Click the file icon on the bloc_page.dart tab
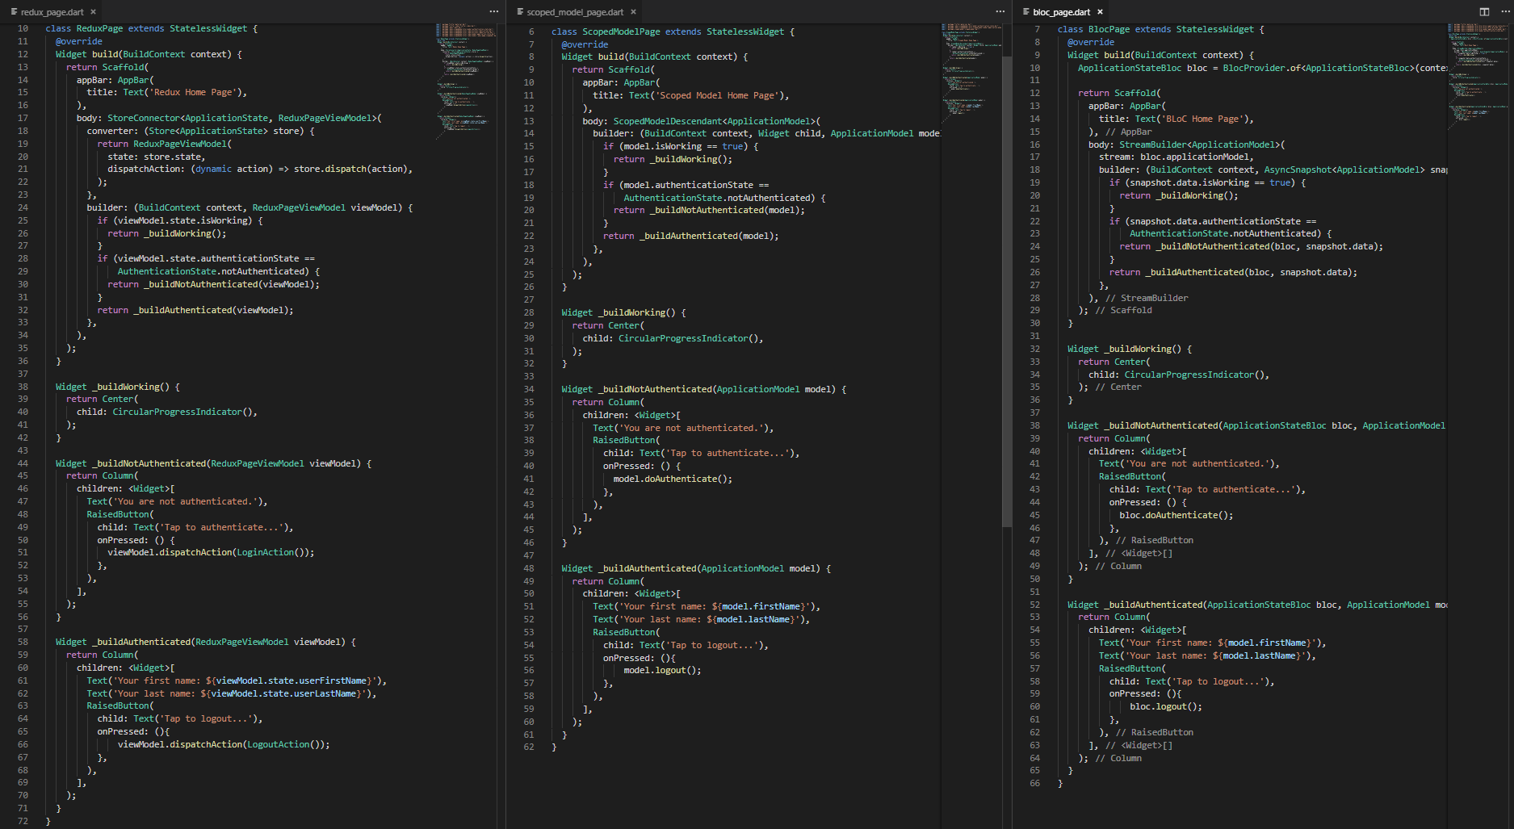 point(1026,12)
